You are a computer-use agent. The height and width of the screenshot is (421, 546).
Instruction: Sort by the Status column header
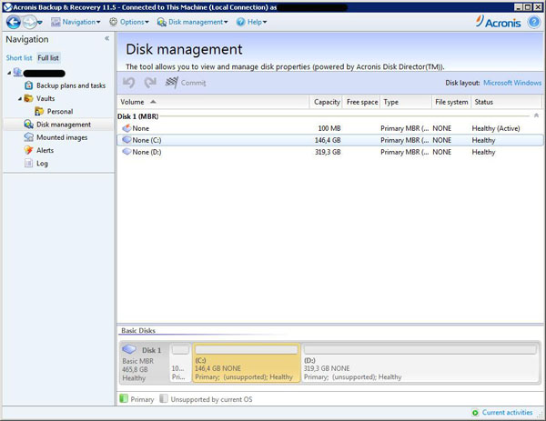[x=507, y=102]
